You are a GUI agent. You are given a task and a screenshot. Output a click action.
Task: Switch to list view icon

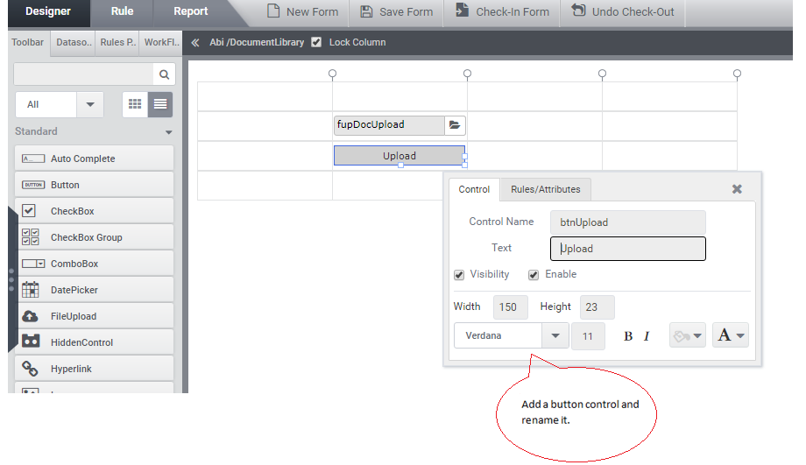click(160, 104)
